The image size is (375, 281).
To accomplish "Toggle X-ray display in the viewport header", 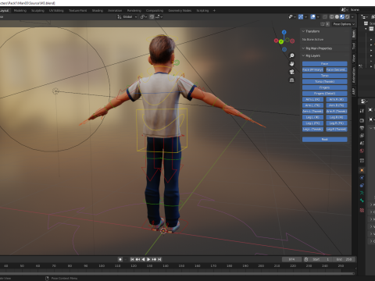I will coord(325,17).
